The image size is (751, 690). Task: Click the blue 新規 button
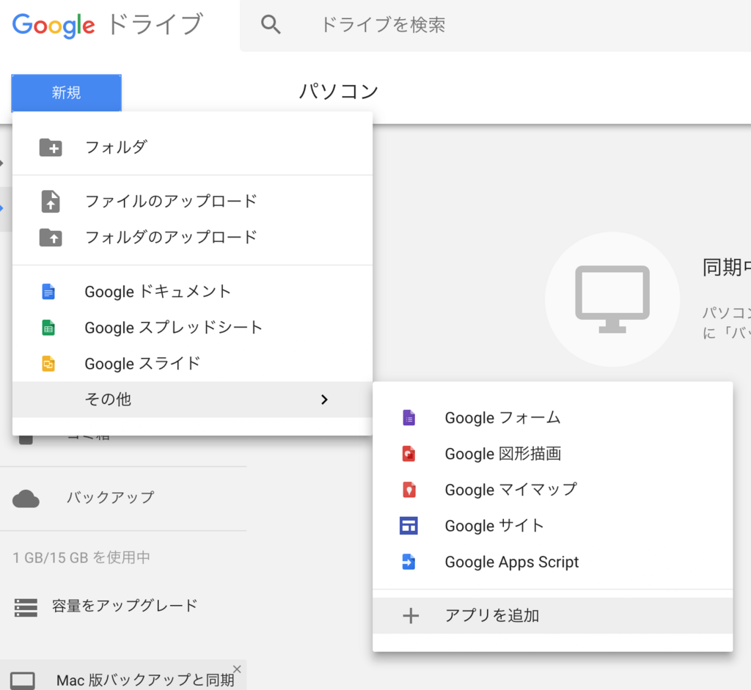tap(66, 93)
